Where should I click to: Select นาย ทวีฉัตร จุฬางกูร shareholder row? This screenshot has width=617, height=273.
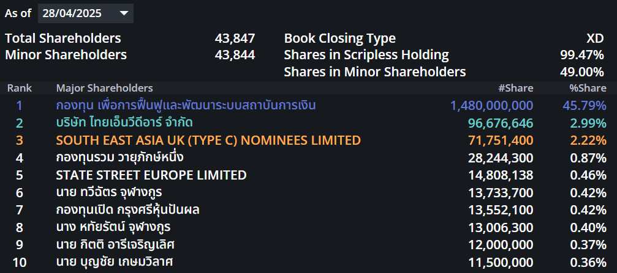(x=309, y=192)
